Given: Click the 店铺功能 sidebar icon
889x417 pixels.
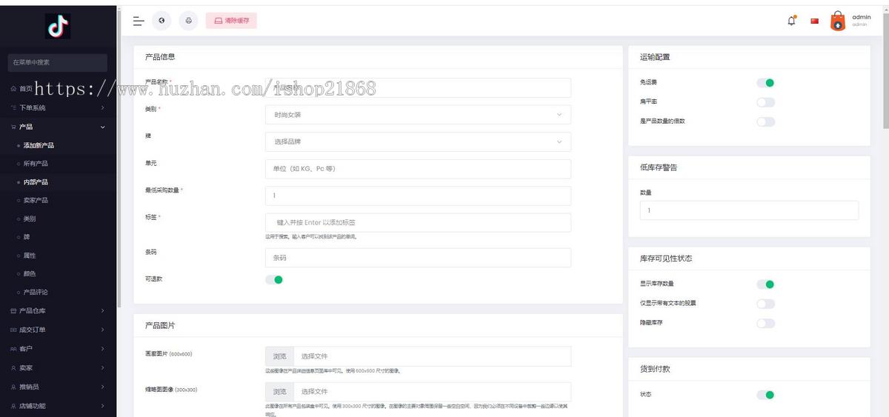Looking at the screenshot, I should [x=13, y=406].
